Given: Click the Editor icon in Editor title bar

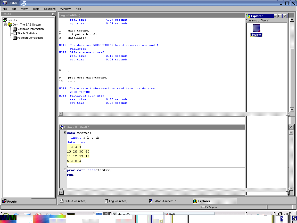Looking at the screenshot, I should click(61, 127).
